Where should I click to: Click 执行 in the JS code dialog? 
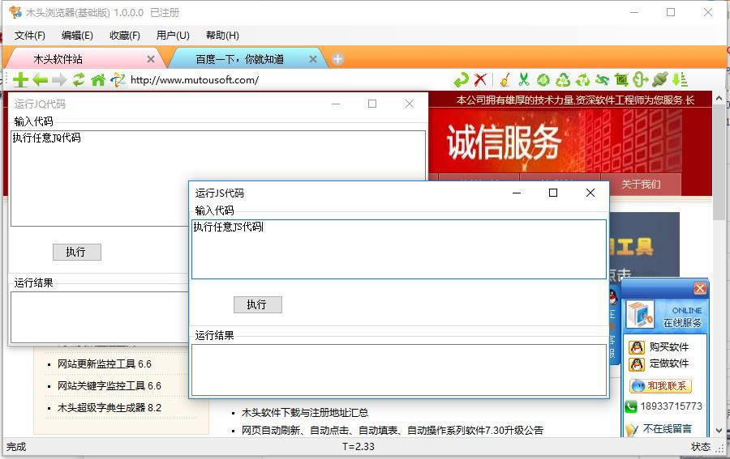point(257,304)
